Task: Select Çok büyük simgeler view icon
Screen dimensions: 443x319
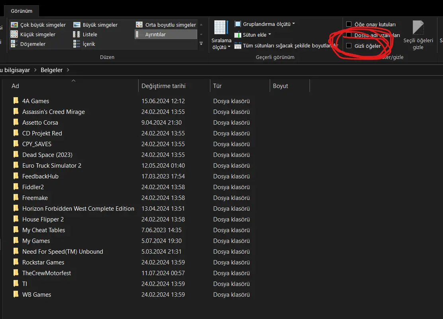Action: 14,25
